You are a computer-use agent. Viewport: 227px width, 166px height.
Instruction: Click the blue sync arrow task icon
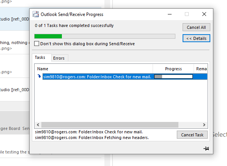[39, 76]
